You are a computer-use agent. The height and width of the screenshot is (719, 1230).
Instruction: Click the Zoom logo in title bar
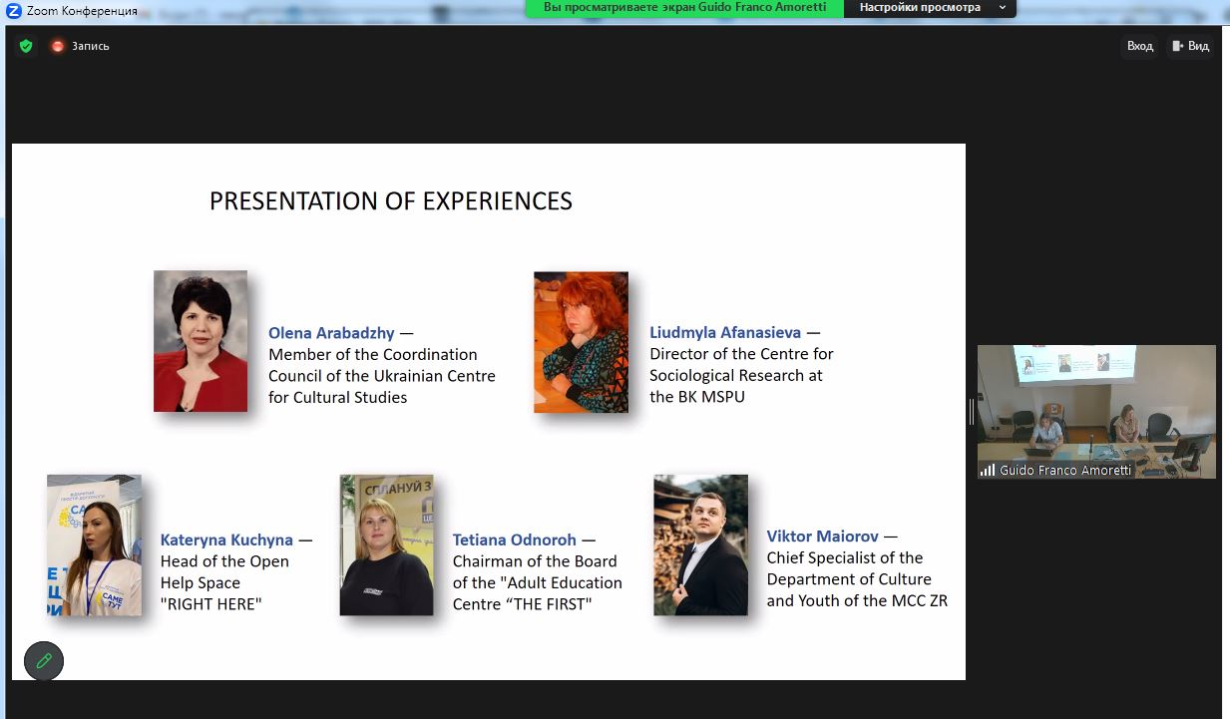[14, 10]
